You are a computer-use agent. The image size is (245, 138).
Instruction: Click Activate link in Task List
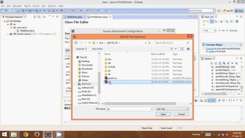tap(234, 31)
